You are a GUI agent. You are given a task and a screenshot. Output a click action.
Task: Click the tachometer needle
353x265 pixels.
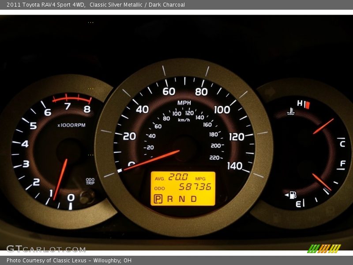(60, 179)
